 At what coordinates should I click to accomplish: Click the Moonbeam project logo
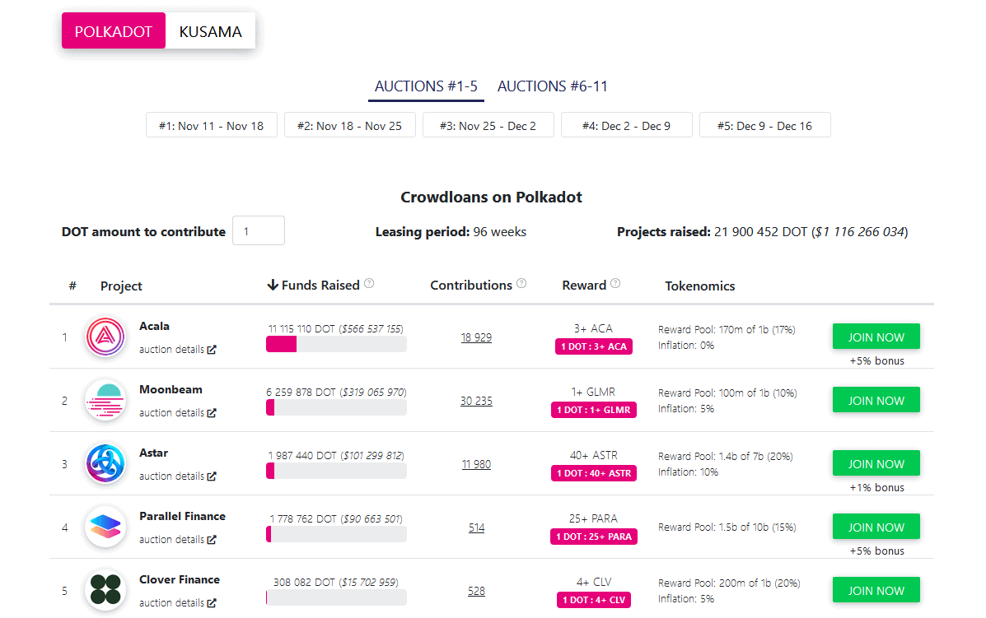(105, 401)
